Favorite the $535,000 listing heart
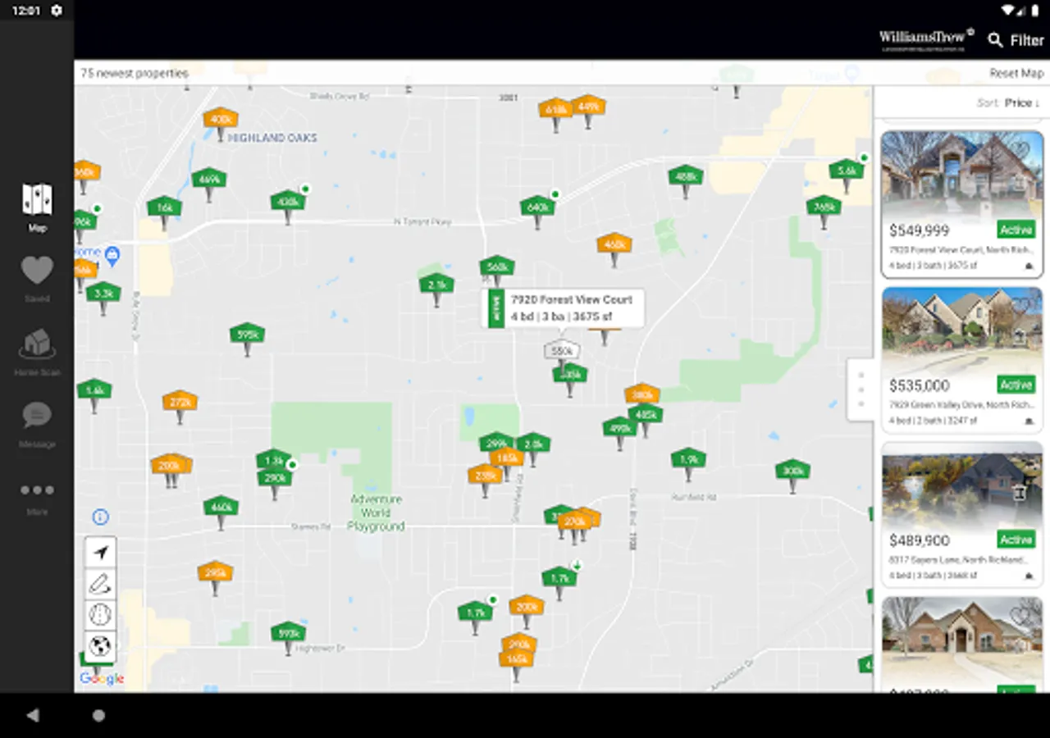1050x738 pixels. [x=1020, y=306]
